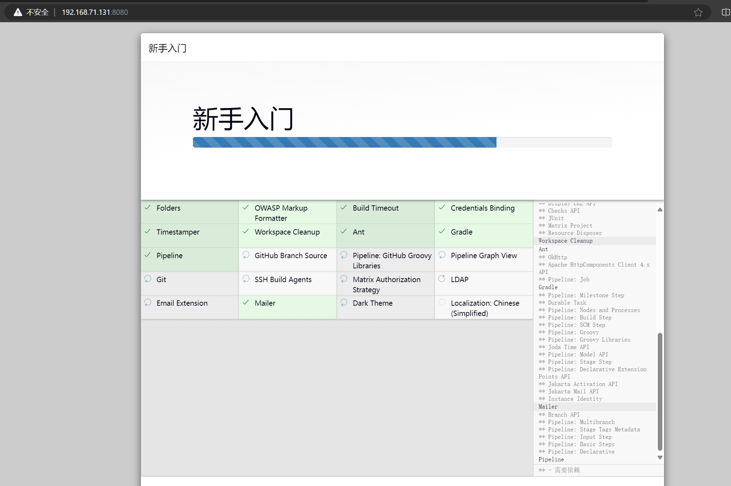This screenshot has width=731, height=486.
Task: Select the Localization: Chinese (Simplified) label
Action: [485, 308]
